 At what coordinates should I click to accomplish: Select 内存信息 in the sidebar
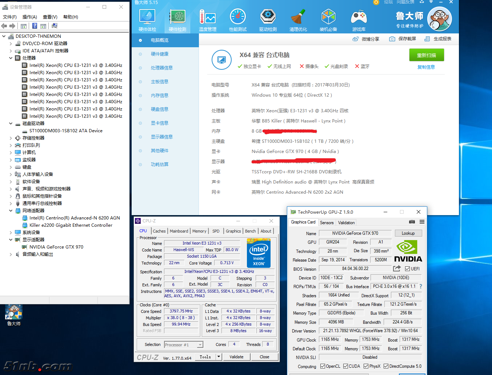click(160, 96)
